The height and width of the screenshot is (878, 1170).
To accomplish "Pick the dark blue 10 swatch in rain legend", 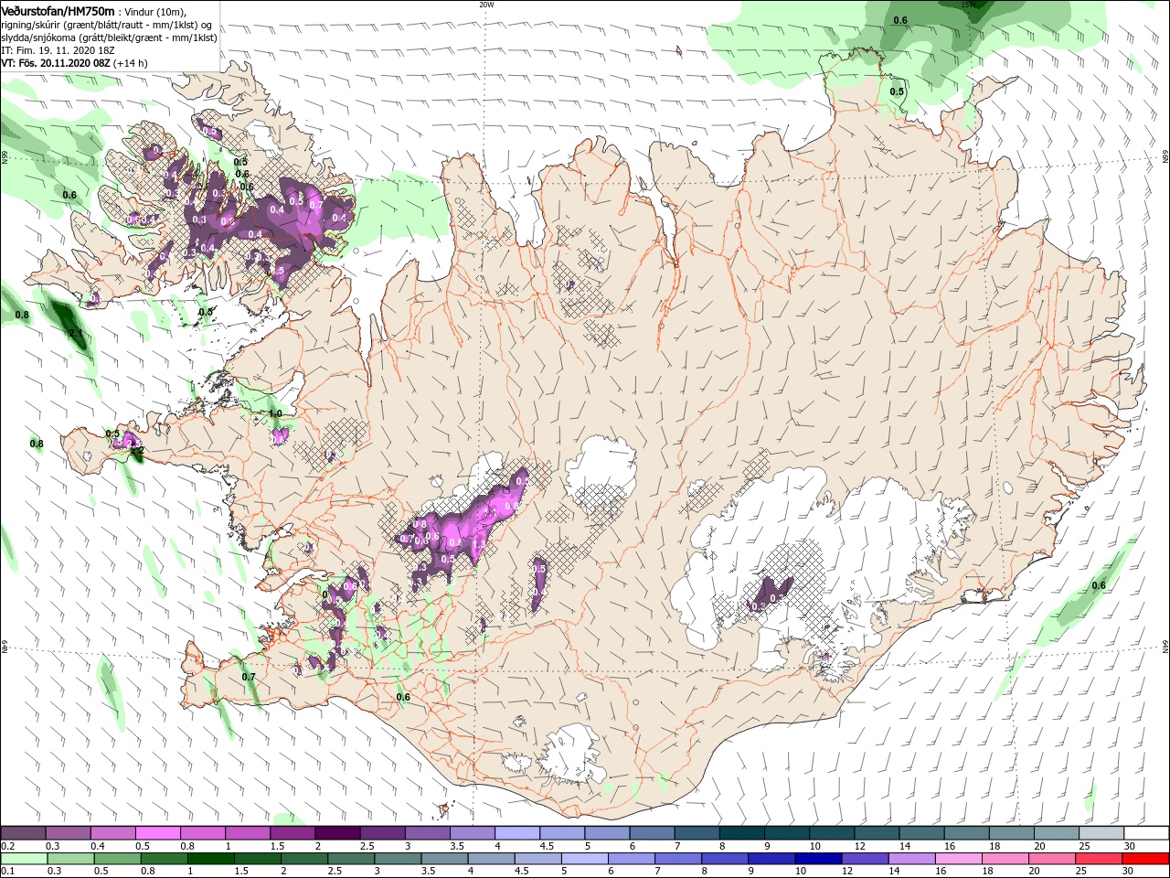I will [818, 859].
